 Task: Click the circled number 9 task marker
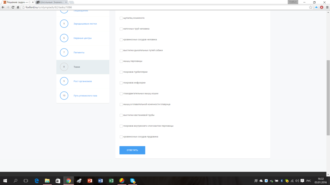coord(64,81)
